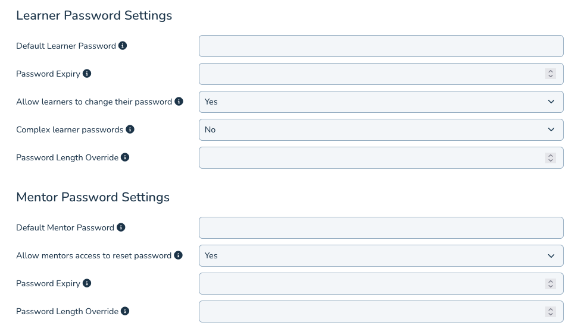578x332 pixels.
Task: Click mentor Password Length Override spinner arrows
Action: coord(551,311)
